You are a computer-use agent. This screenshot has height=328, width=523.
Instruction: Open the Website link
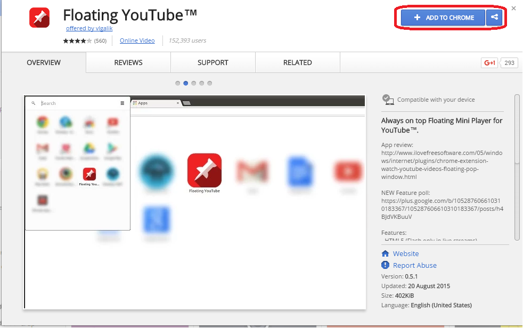(x=406, y=253)
